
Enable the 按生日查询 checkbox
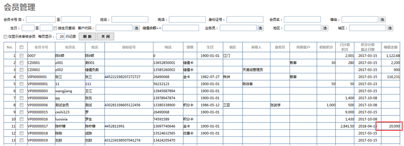click(55, 28)
